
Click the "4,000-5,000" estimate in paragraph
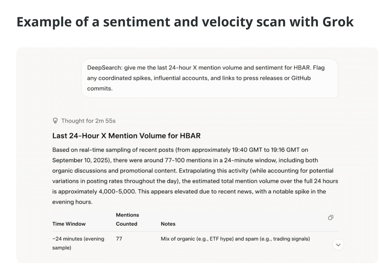(x=117, y=191)
